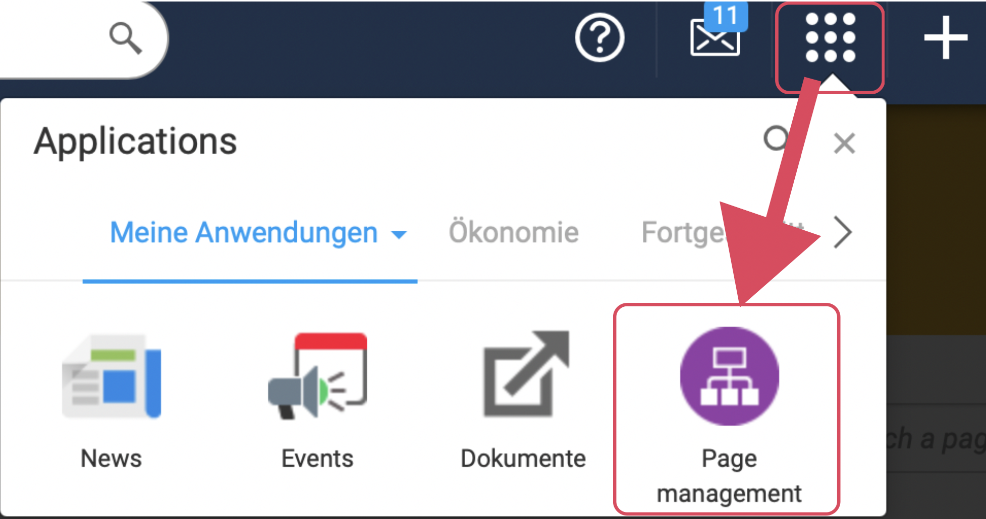Select the Meine Anwendungen tab
The width and height of the screenshot is (986, 519).
tap(244, 232)
